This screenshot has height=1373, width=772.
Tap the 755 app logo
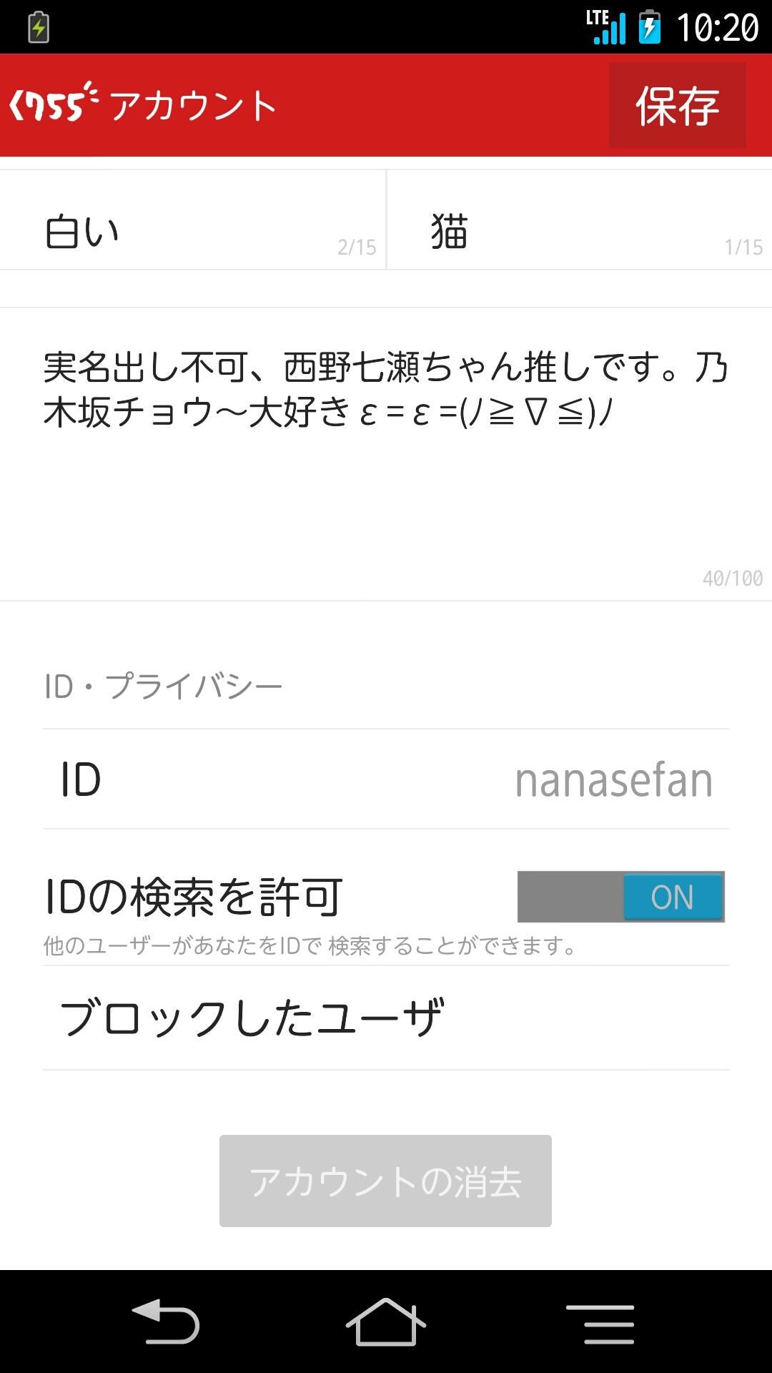54,104
